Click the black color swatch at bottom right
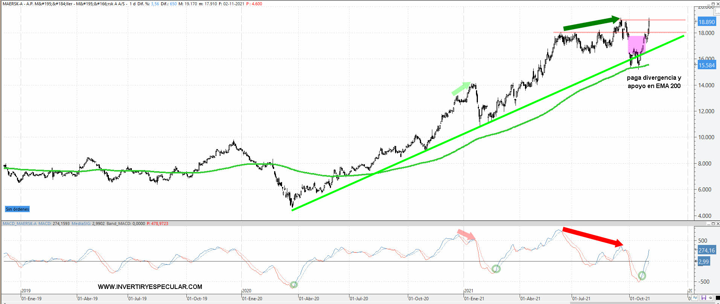The height and width of the screenshot is (304, 720). point(717,298)
